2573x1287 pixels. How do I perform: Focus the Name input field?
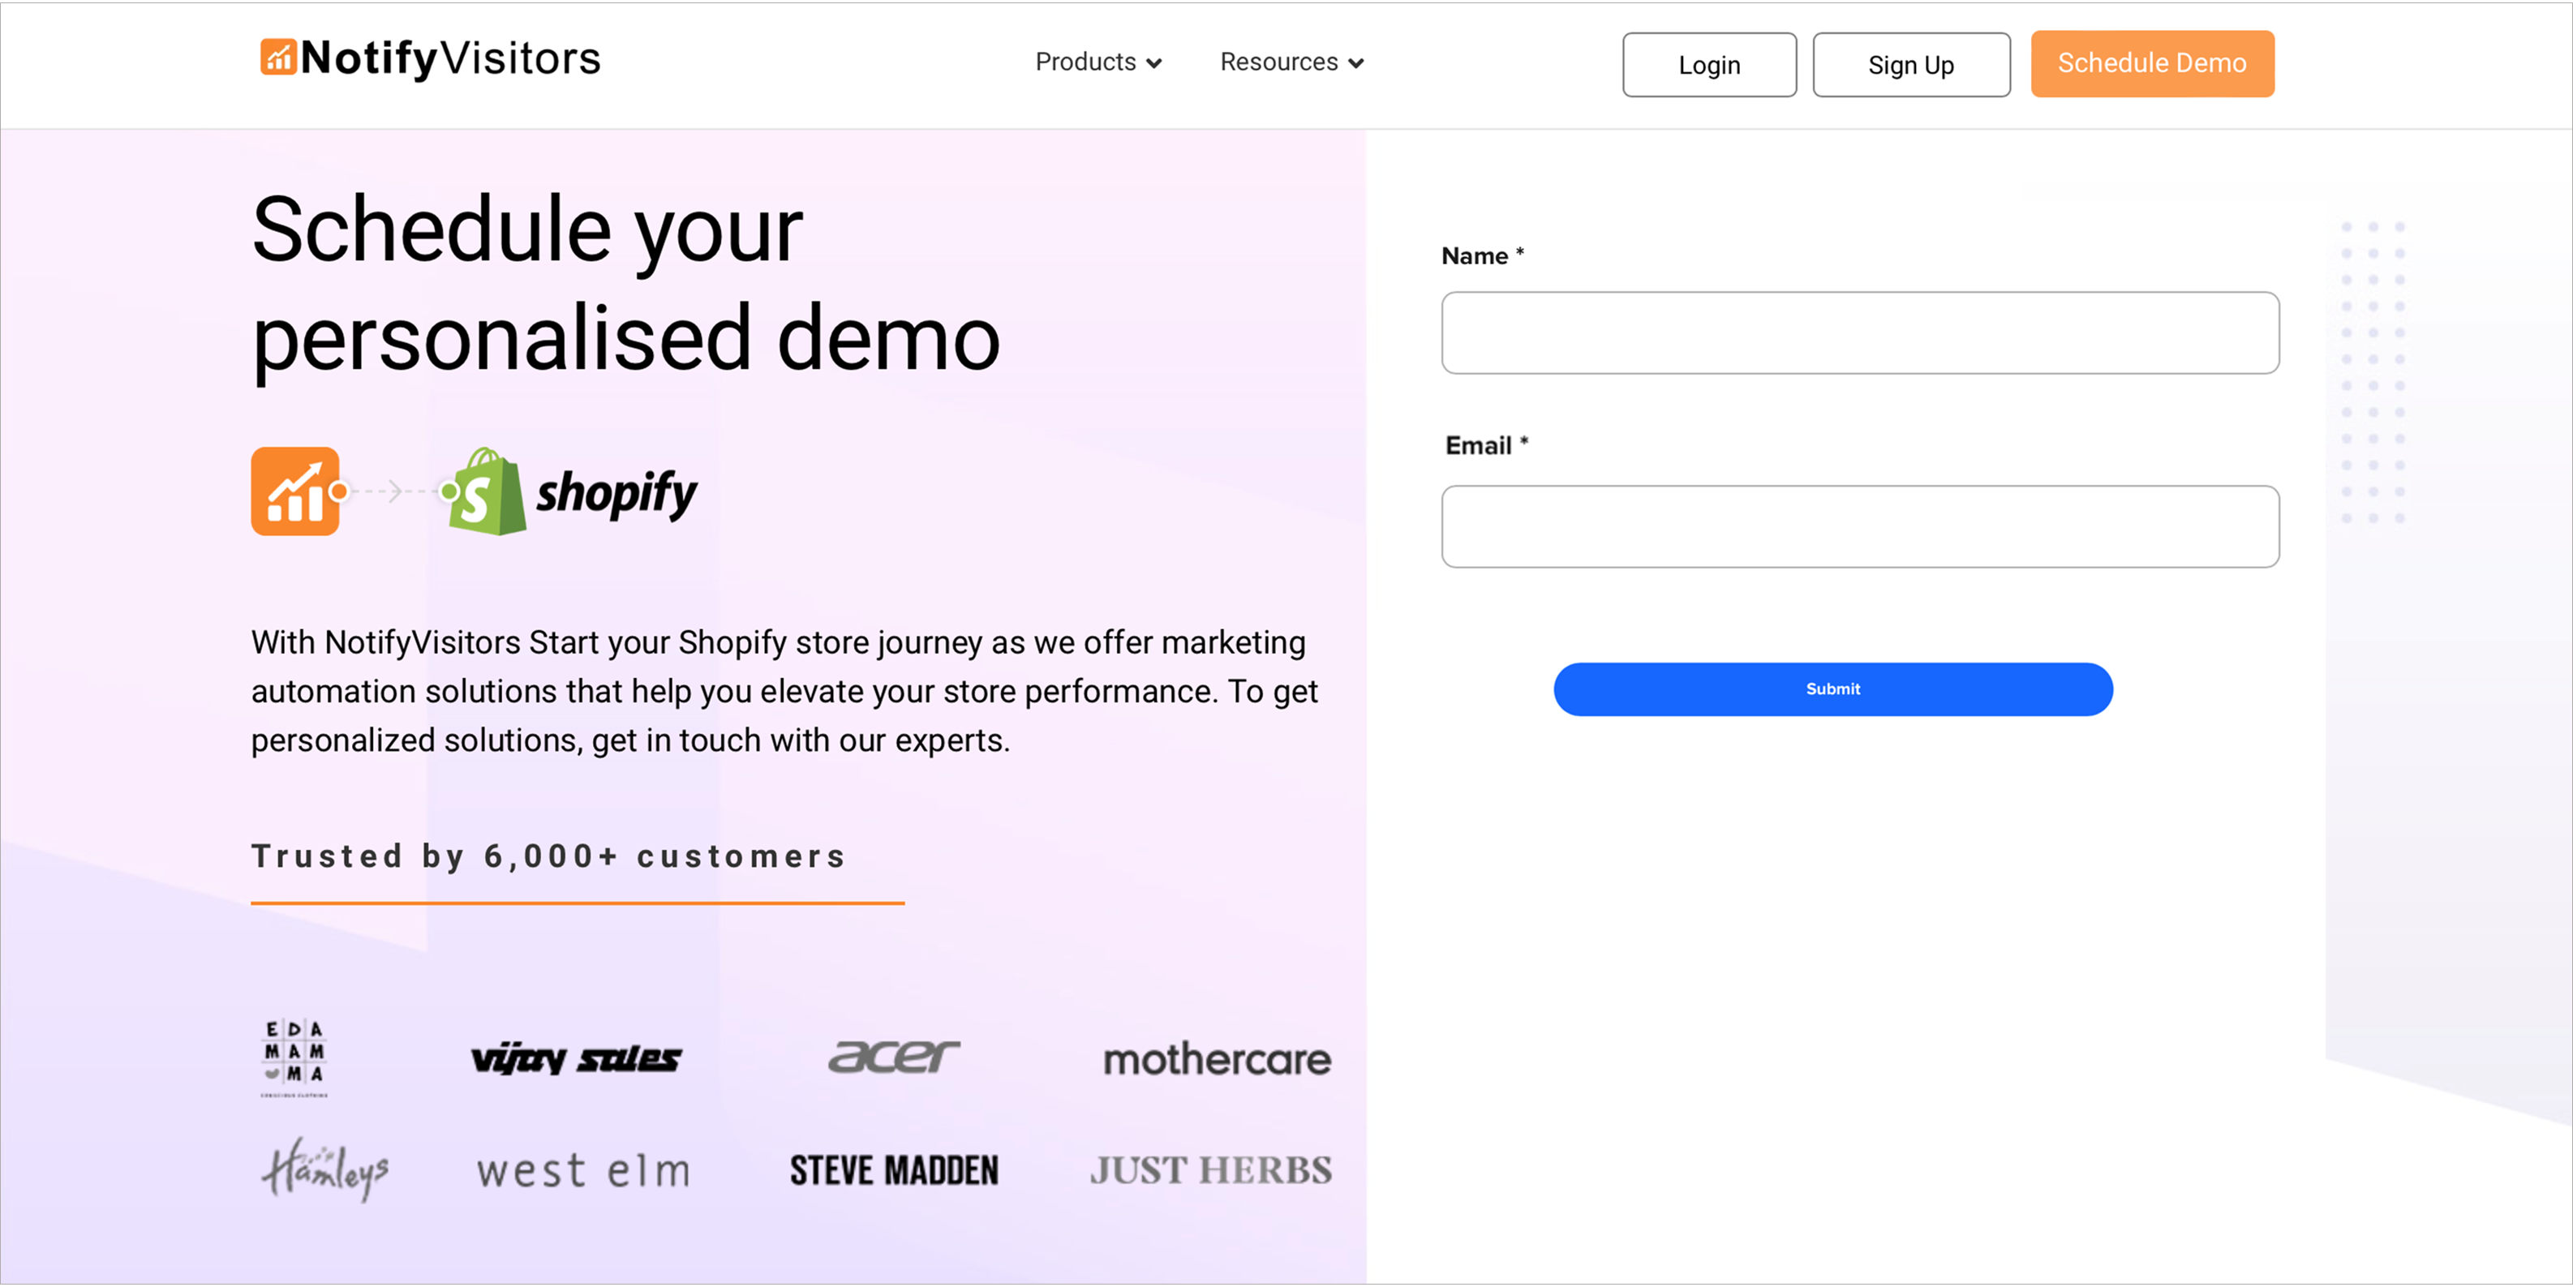click(x=1860, y=332)
